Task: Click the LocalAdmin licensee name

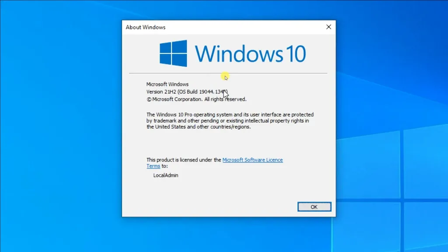Action: pyautogui.click(x=166, y=175)
